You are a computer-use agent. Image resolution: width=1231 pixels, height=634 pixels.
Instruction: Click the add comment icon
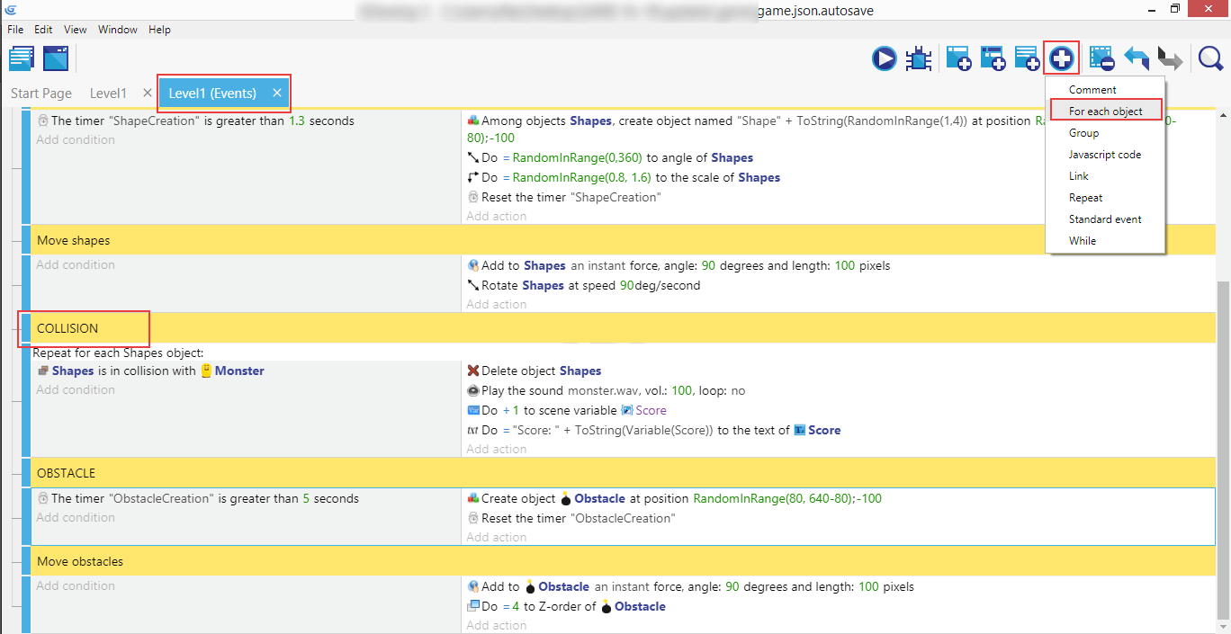click(1027, 59)
